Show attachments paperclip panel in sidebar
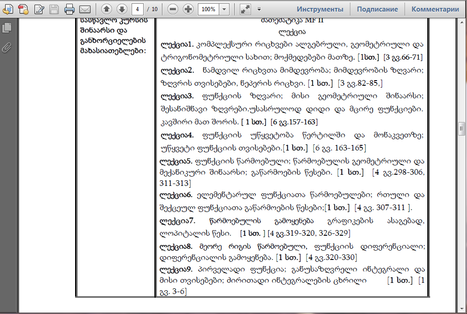Screen dimensions: 467x314 (x=7, y=47)
